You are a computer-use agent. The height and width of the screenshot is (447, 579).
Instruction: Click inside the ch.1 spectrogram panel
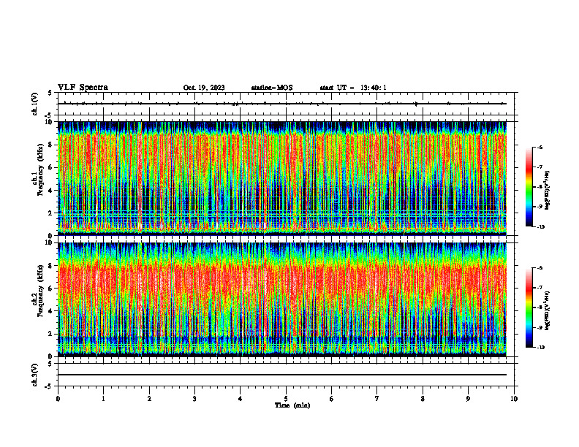[282, 178]
